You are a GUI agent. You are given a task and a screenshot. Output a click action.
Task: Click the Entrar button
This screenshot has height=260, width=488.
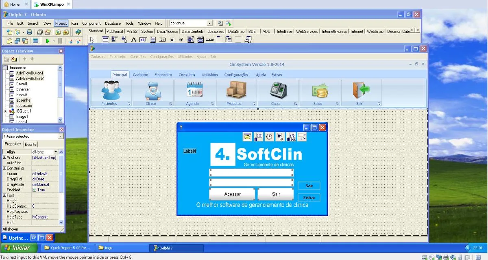pyautogui.click(x=309, y=197)
